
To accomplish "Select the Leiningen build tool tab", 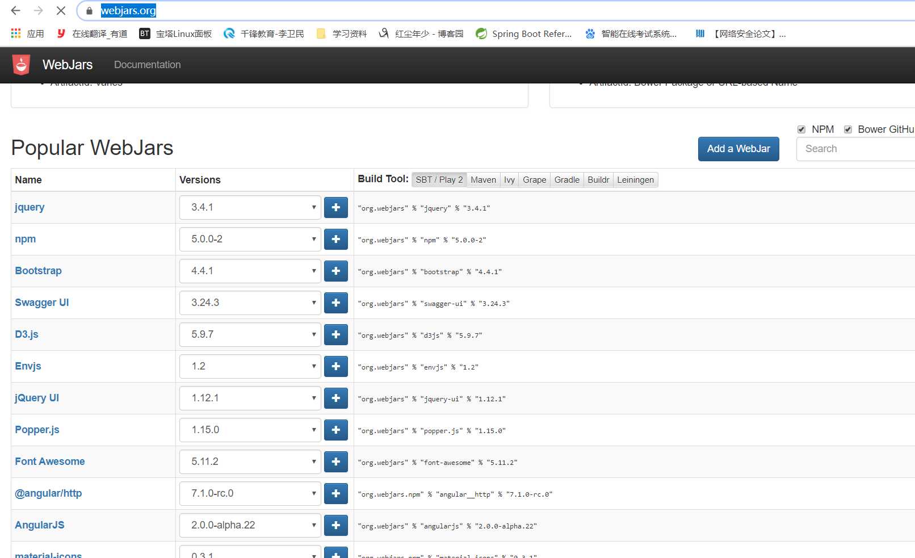I will click(636, 180).
